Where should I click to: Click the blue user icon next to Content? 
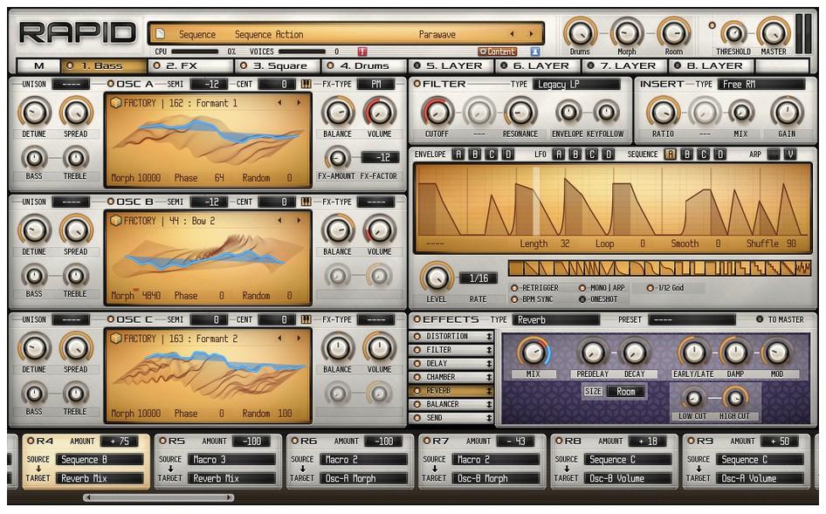535,51
